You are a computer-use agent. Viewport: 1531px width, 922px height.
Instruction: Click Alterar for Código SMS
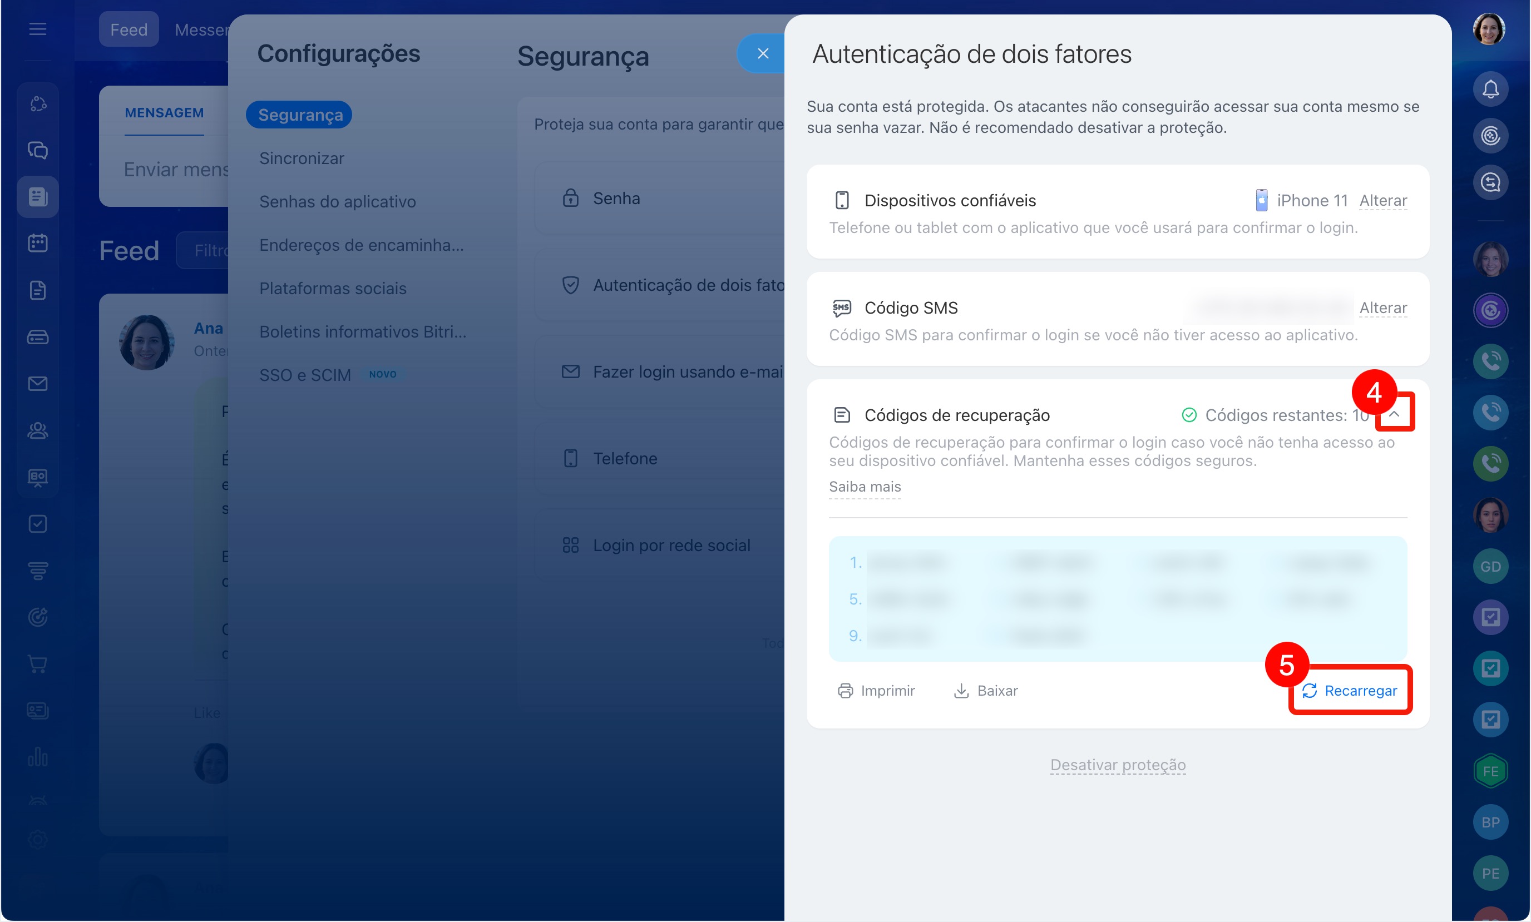click(1382, 308)
